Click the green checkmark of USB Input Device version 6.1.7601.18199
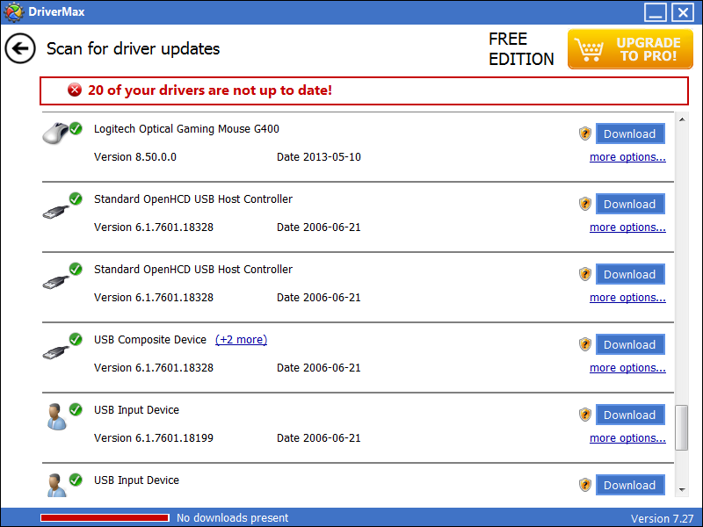Screen dimensions: 703x527 coord(76,409)
